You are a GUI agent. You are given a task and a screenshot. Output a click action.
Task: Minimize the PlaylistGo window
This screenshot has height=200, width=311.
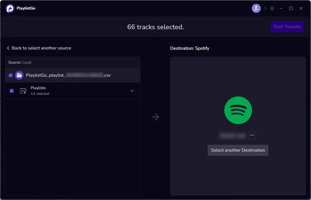pyautogui.click(x=281, y=8)
